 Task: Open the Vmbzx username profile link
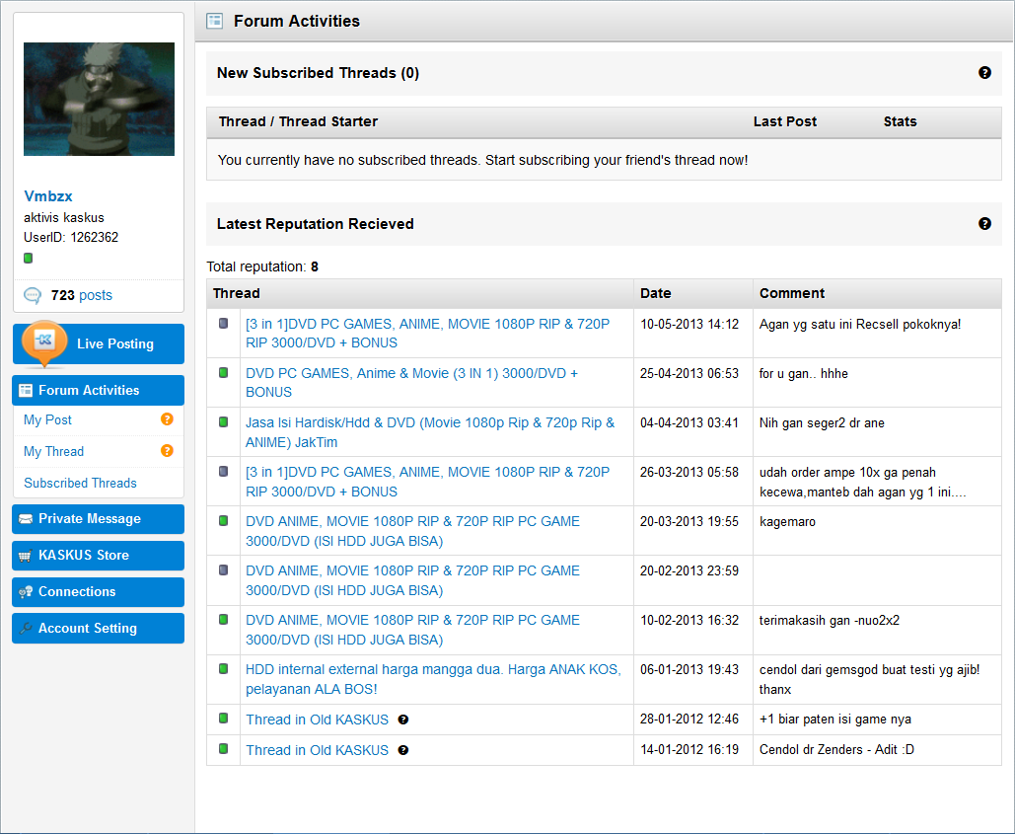(x=48, y=196)
